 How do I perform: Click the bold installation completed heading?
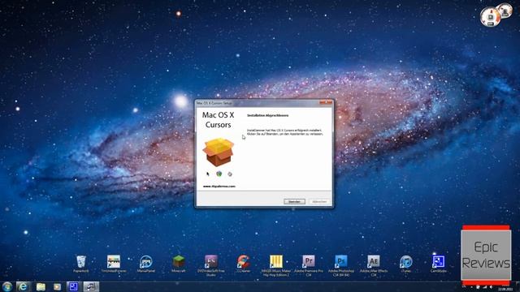[x=267, y=115]
